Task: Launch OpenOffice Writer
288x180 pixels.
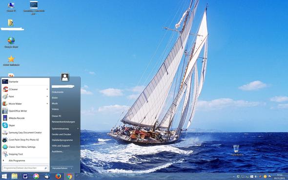Action: point(25,111)
